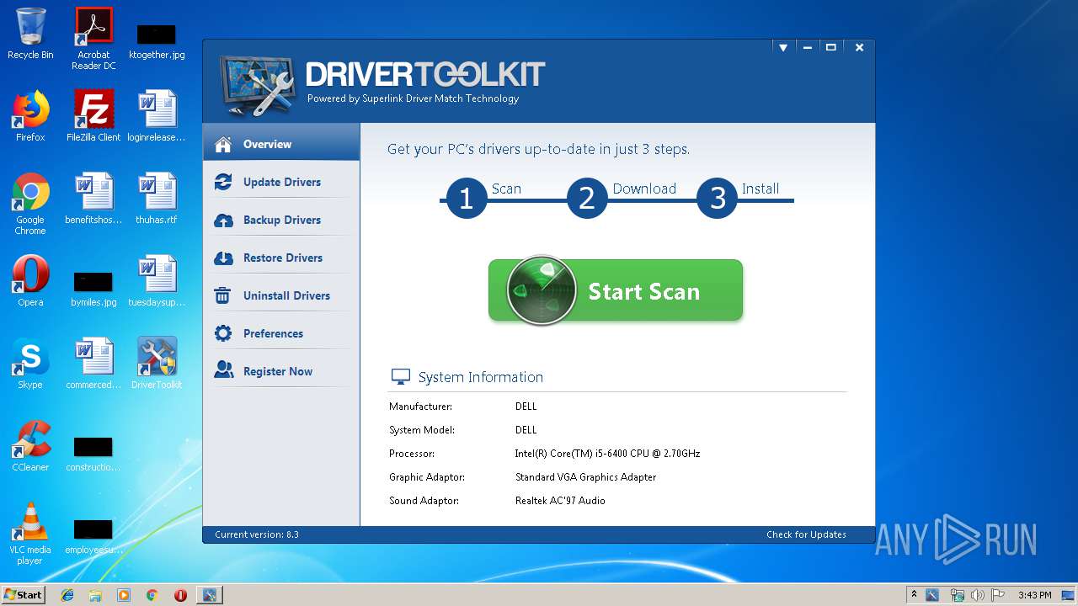Minimize the DriverToolkit window

click(807, 48)
